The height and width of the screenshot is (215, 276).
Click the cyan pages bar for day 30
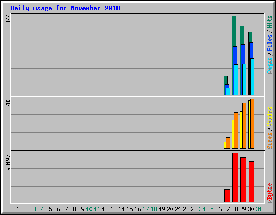coord(252,76)
